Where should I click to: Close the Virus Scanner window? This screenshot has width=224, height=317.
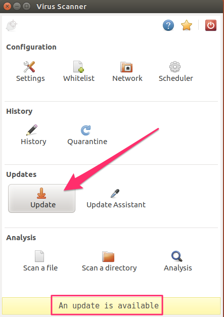pyautogui.click(x=7, y=6)
